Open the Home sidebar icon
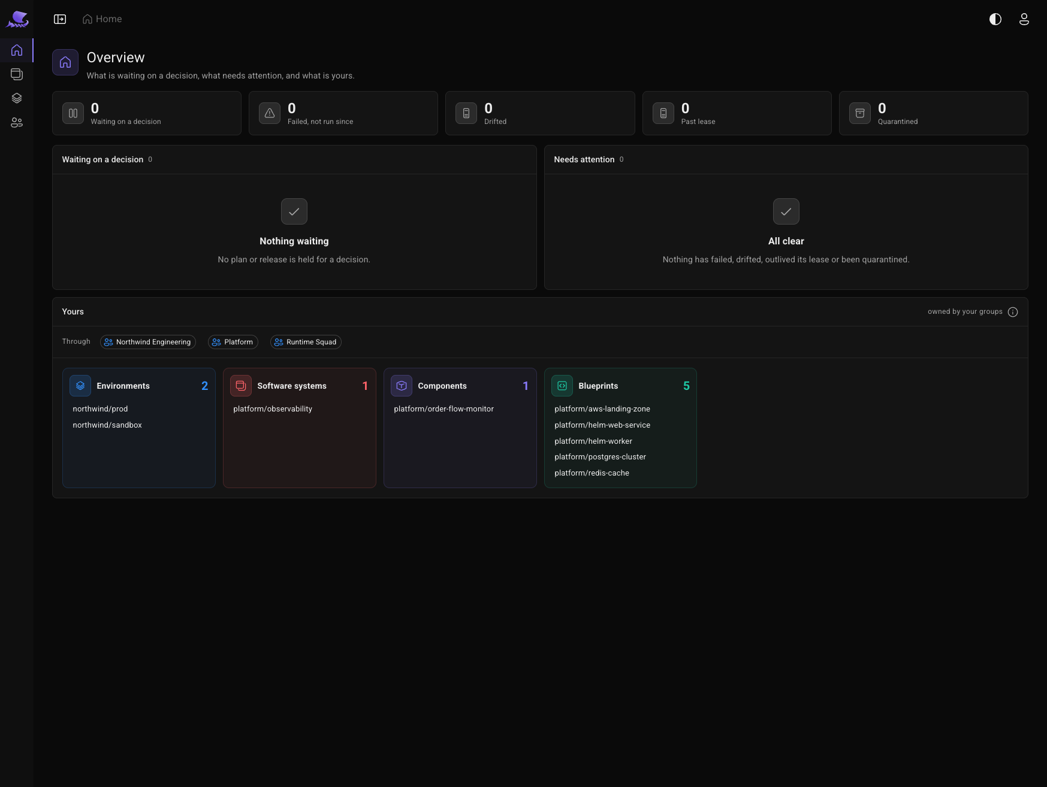This screenshot has width=1047, height=787. pyautogui.click(x=17, y=50)
